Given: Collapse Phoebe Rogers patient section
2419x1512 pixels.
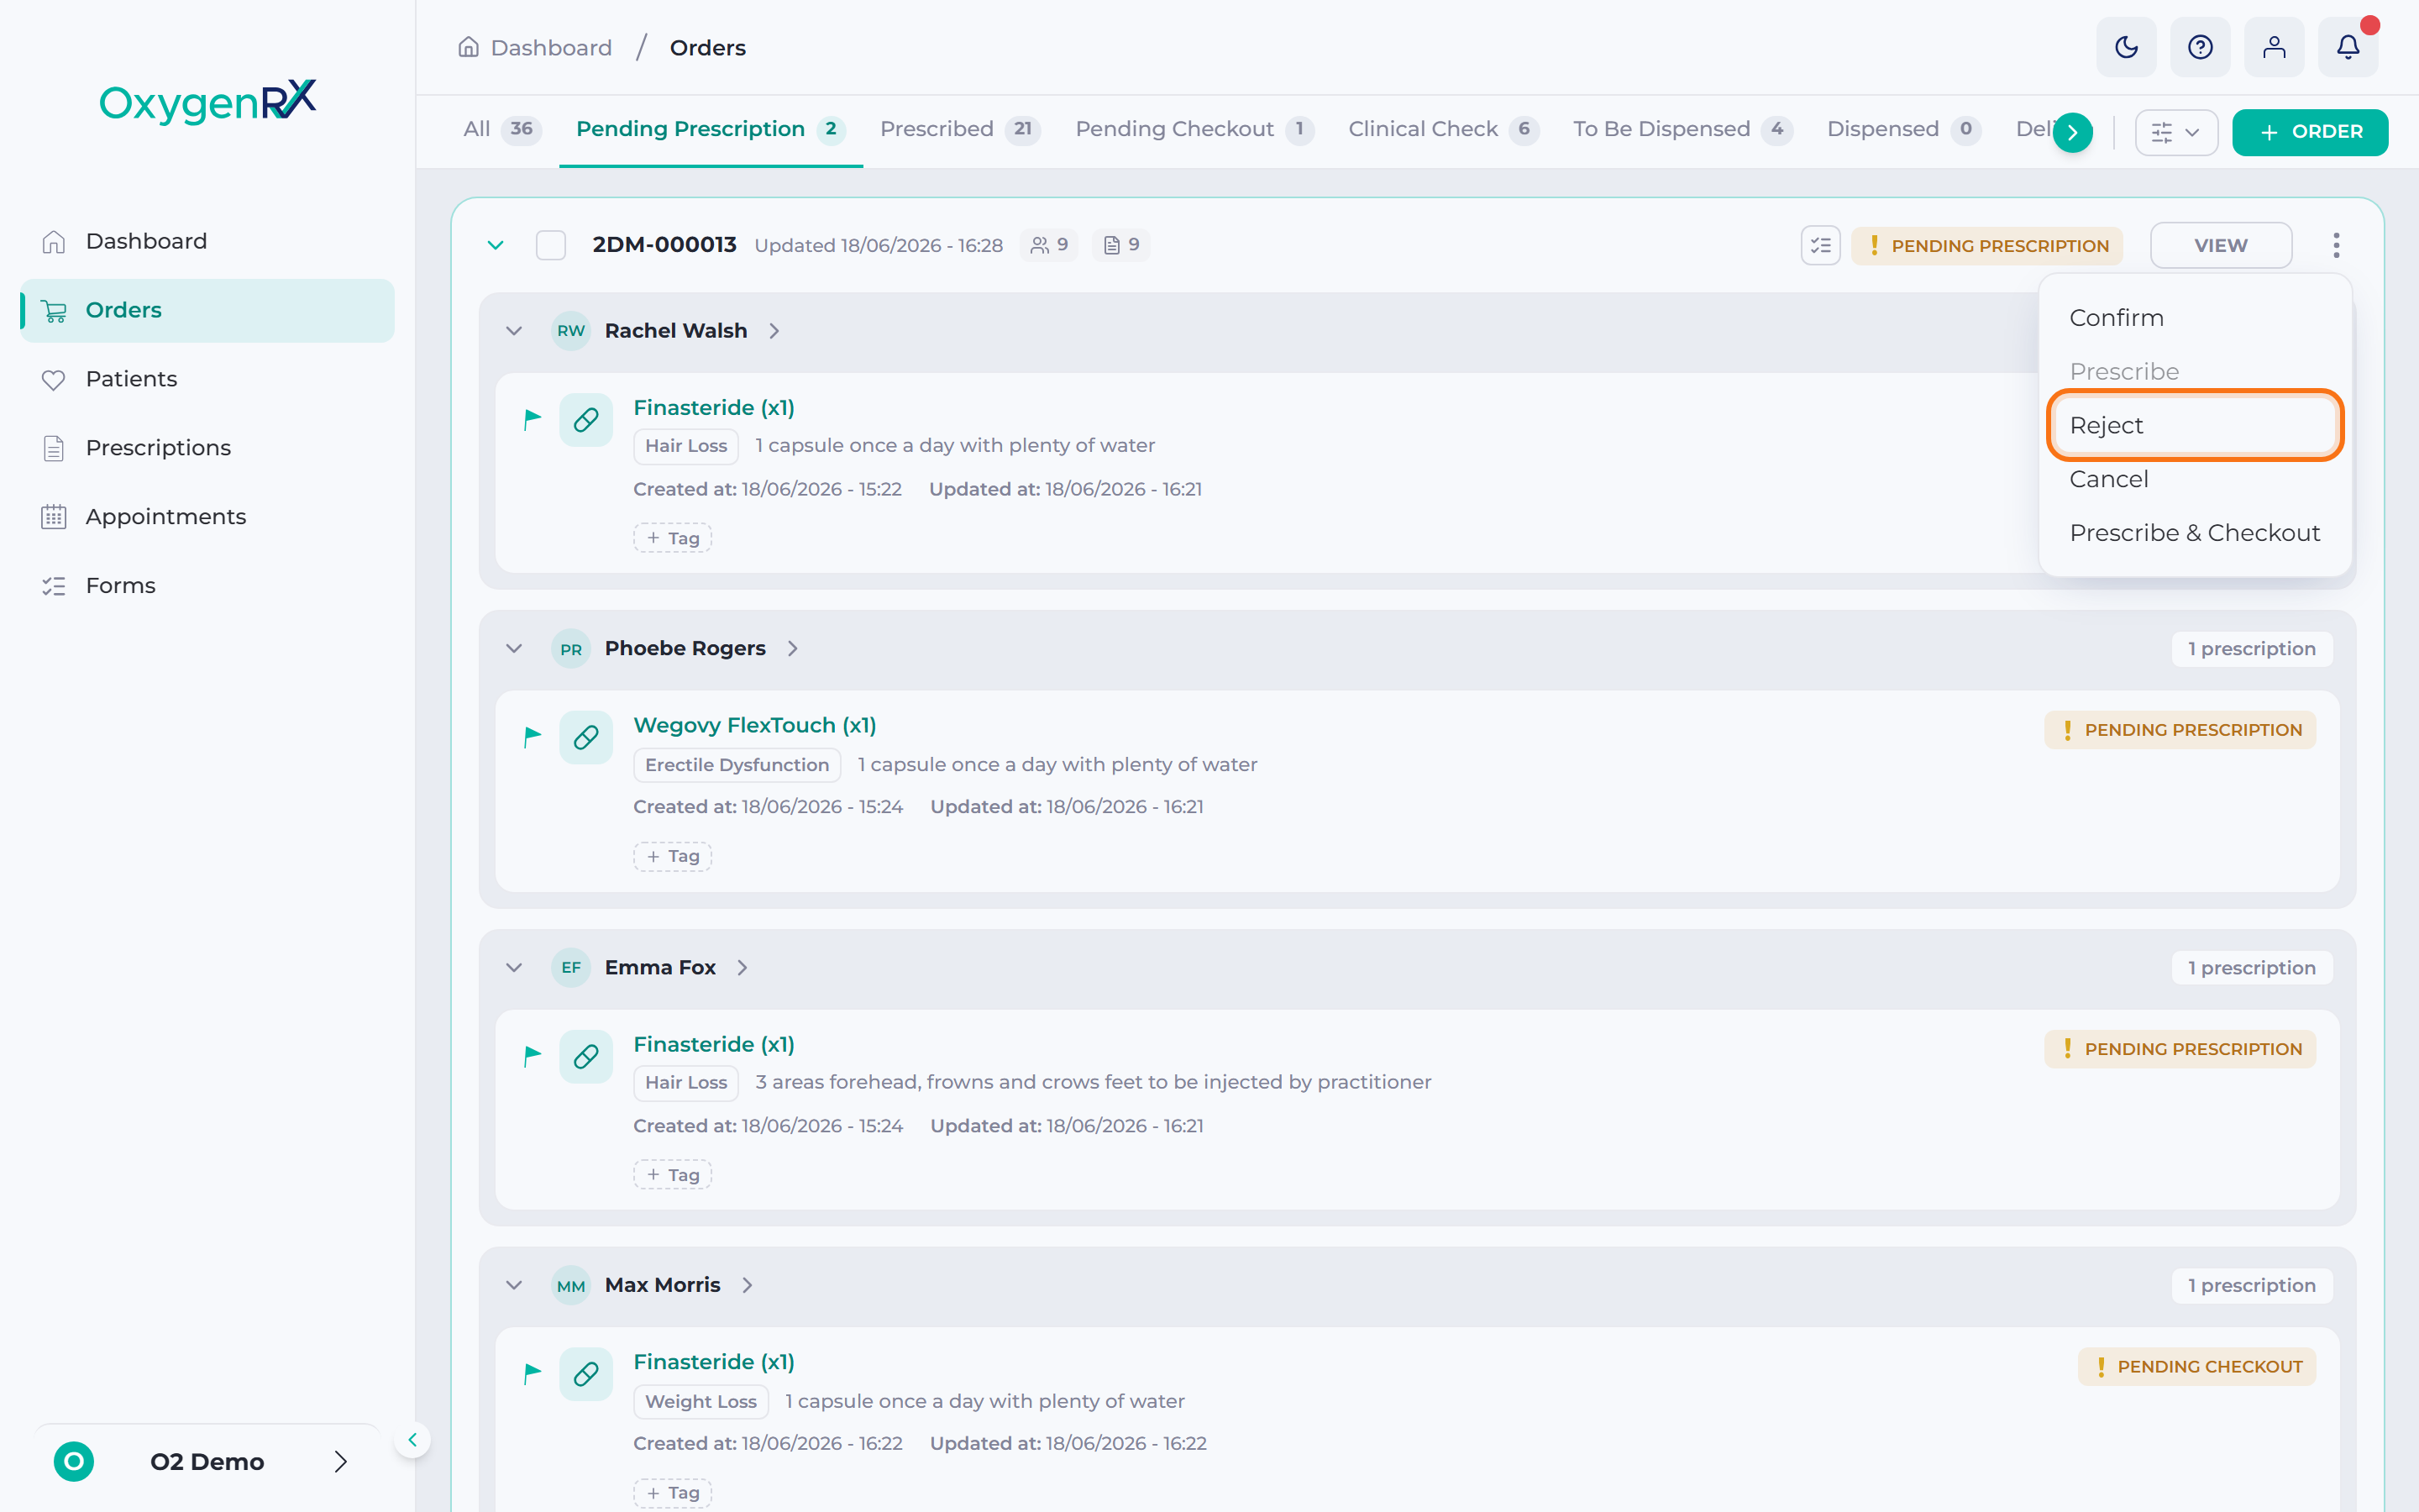Looking at the screenshot, I should 514,649.
